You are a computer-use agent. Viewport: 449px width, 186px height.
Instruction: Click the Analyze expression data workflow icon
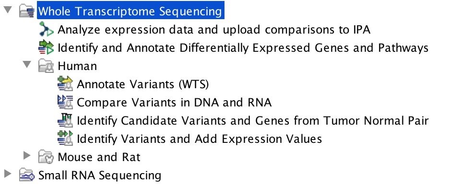coord(46,30)
